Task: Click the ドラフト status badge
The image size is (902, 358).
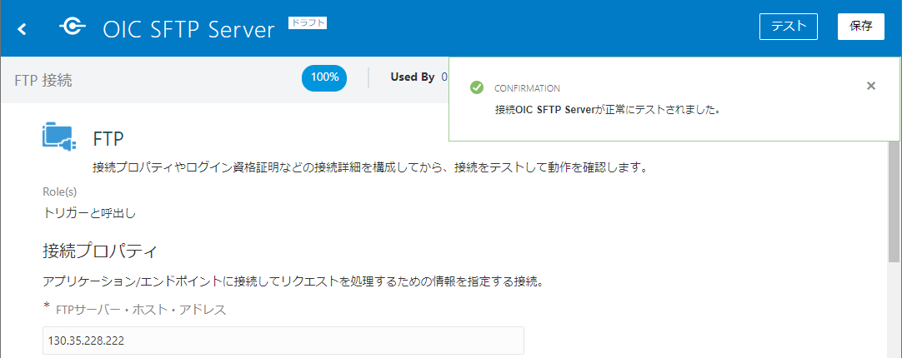Action: (x=308, y=22)
